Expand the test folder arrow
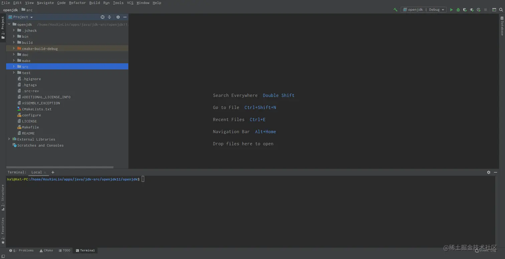This screenshot has height=259, width=505. pyautogui.click(x=14, y=72)
